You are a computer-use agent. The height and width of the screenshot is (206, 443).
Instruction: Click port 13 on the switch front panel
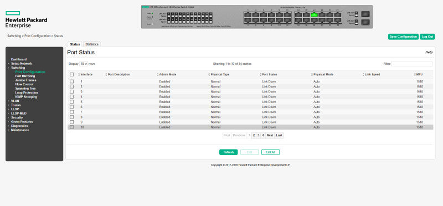point(298,15)
